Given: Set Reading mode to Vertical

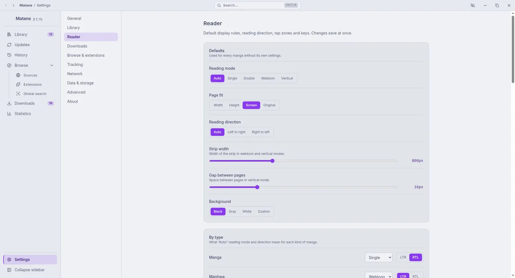Looking at the screenshot, I should tap(287, 78).
